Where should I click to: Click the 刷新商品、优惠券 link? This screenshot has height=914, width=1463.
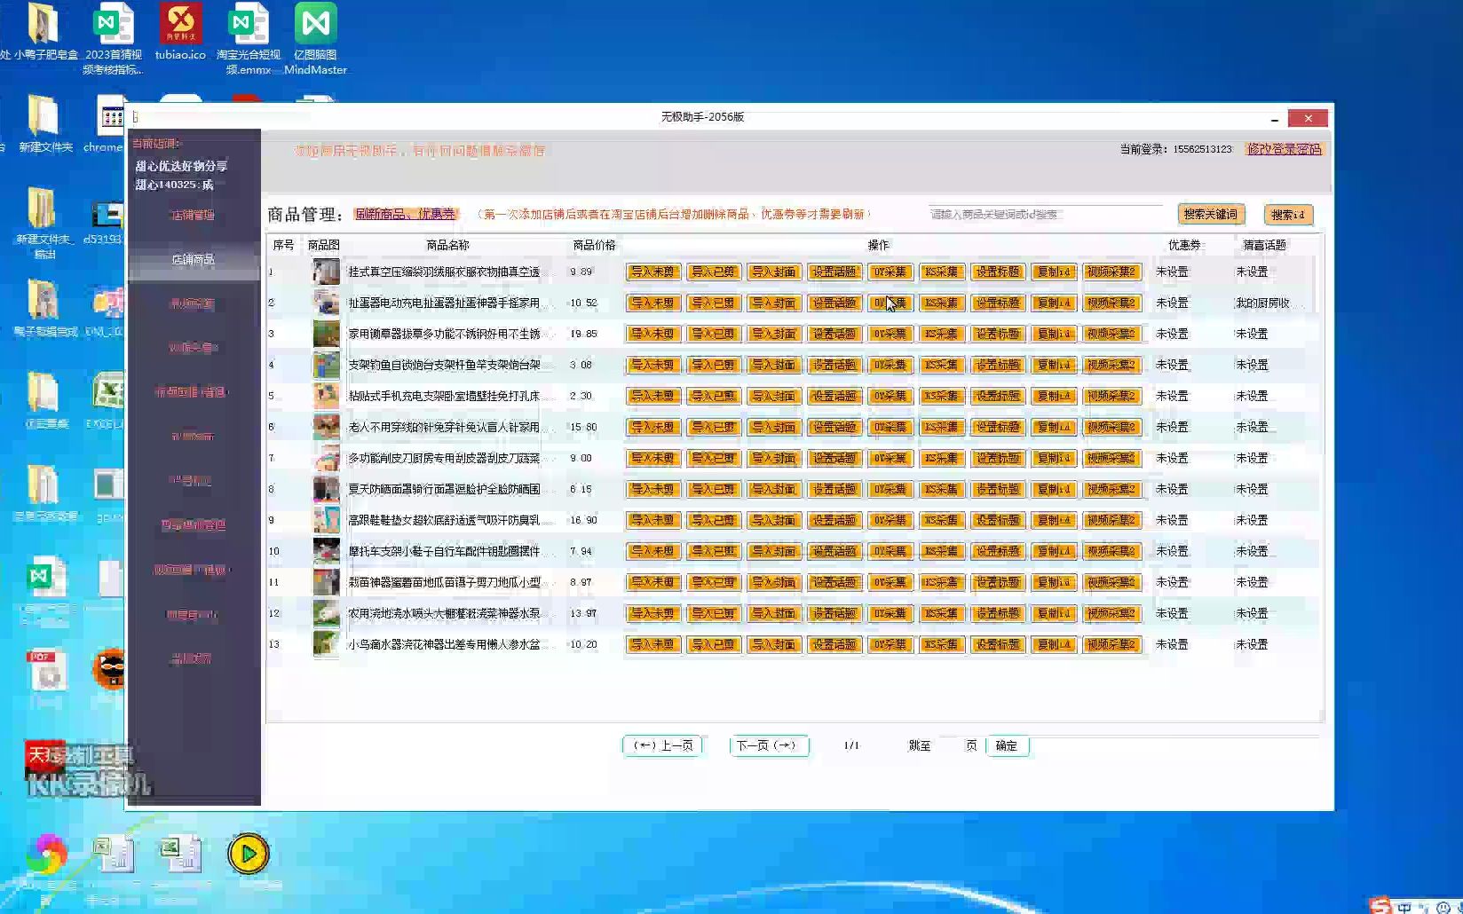405,214
